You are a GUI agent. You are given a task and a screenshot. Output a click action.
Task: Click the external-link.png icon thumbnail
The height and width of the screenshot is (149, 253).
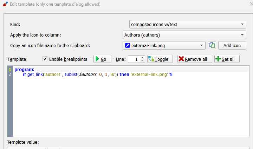point(127,45)
